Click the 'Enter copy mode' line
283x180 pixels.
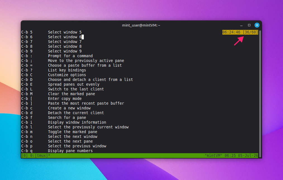(65, 99)
